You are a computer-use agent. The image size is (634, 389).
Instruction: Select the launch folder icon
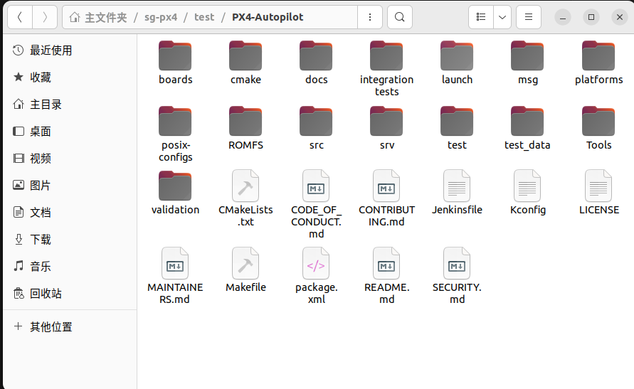pos(457,55)
